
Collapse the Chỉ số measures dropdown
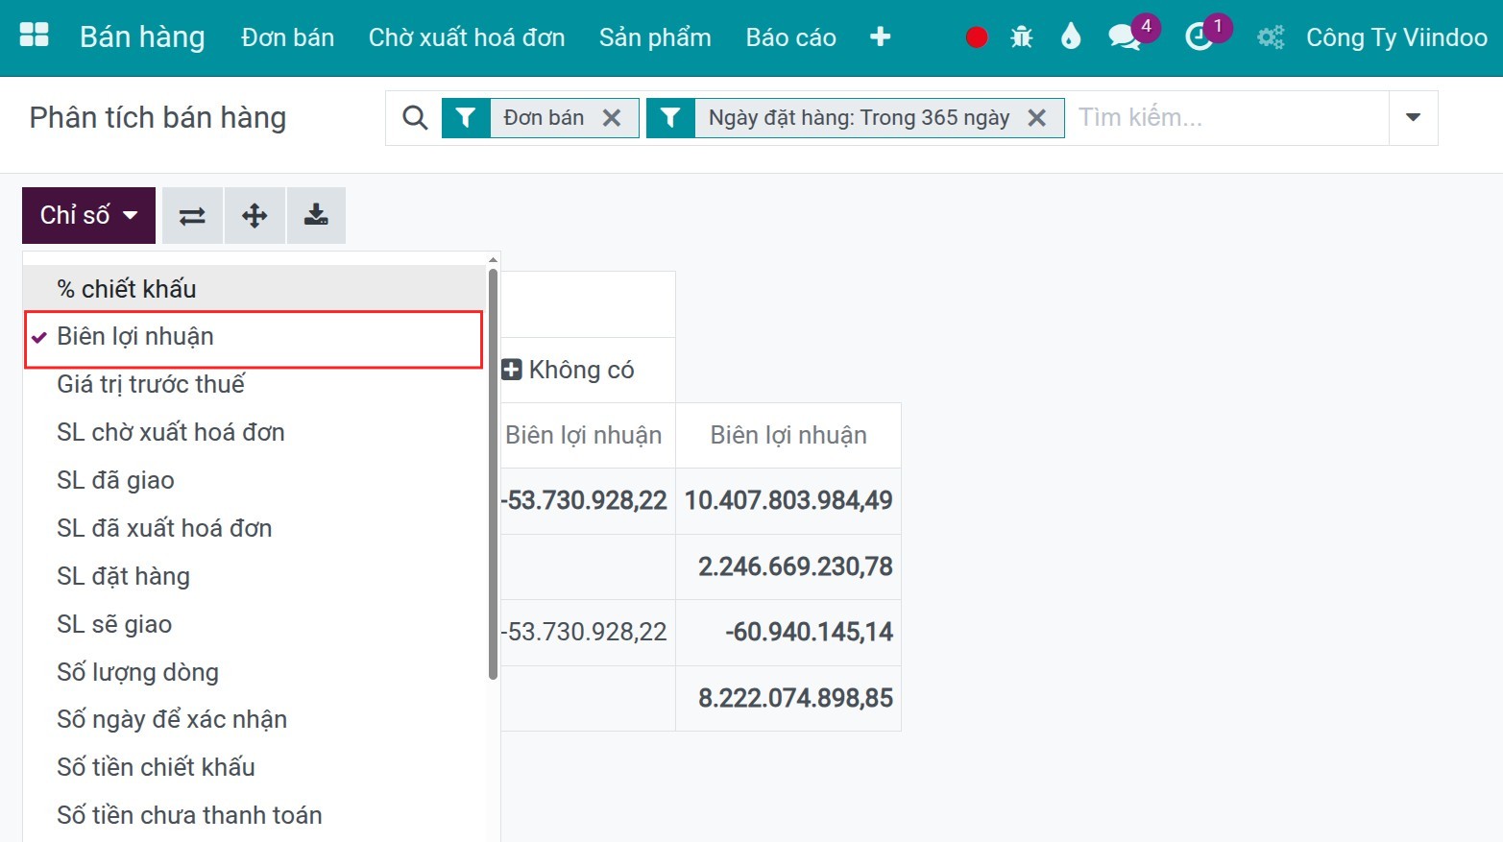(x=88, y=215)
